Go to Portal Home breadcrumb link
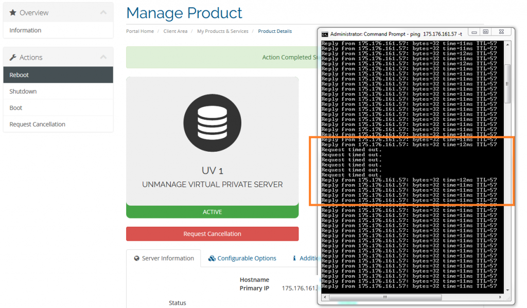The height and width of the screenshot is (308, 527). pos(140,31)
